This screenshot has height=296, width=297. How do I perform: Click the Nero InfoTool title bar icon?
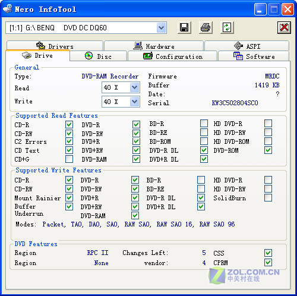tap(8, 9)
